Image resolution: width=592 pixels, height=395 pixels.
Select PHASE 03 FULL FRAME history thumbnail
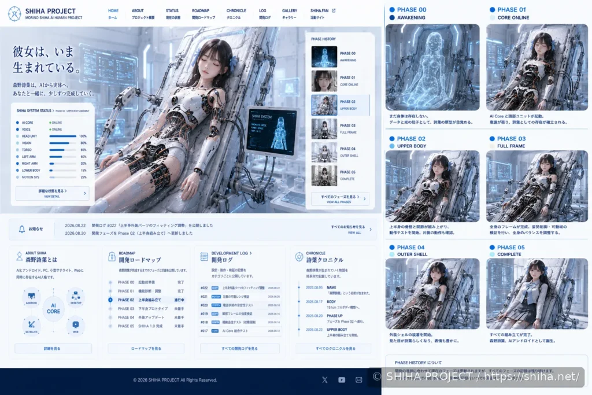pyautogui.click(x=324, y=129)
